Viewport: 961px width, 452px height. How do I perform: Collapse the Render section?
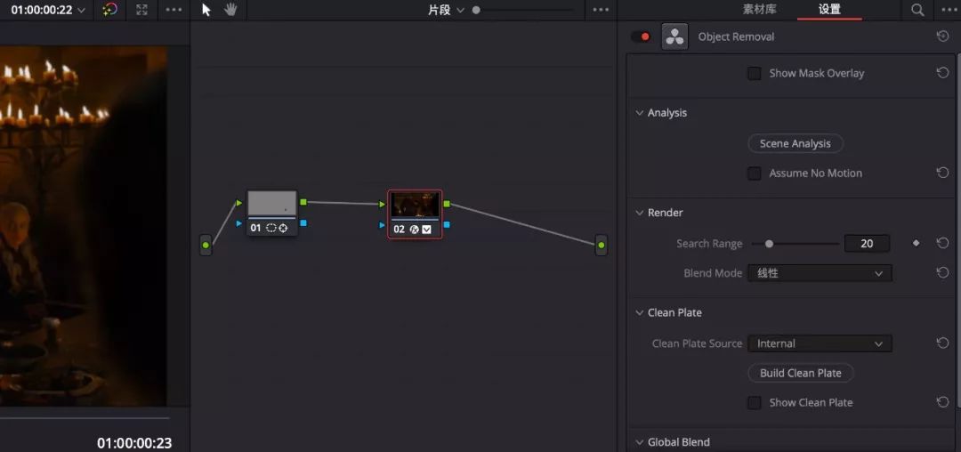pos(639,213)
